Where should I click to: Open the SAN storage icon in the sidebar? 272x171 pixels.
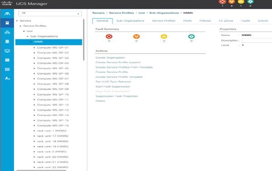[7, 42]
